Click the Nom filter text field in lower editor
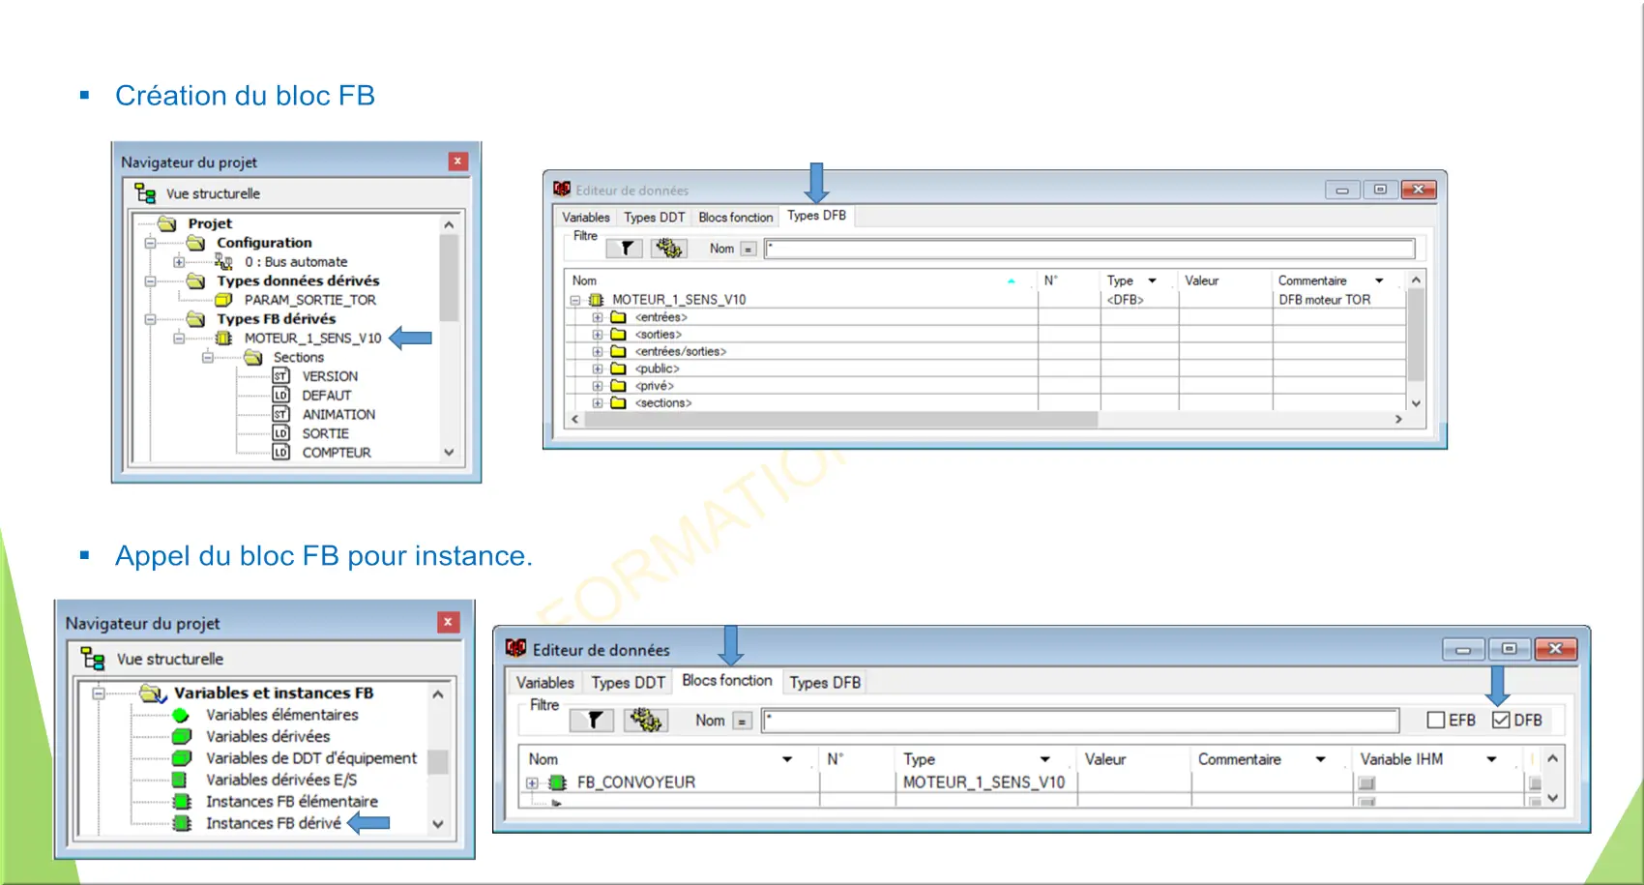 coord(1079,721)
